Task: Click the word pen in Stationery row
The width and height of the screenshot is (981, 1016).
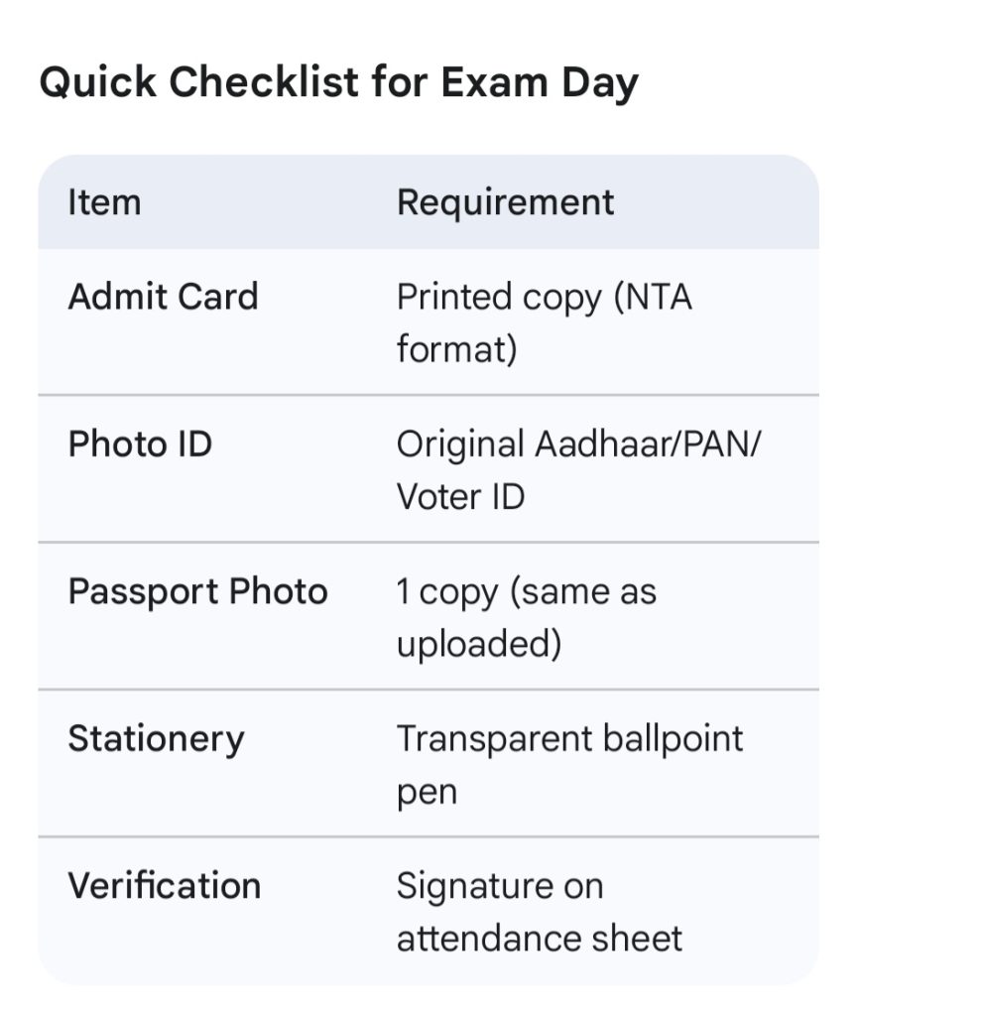Action: click(x=427, y=793)
